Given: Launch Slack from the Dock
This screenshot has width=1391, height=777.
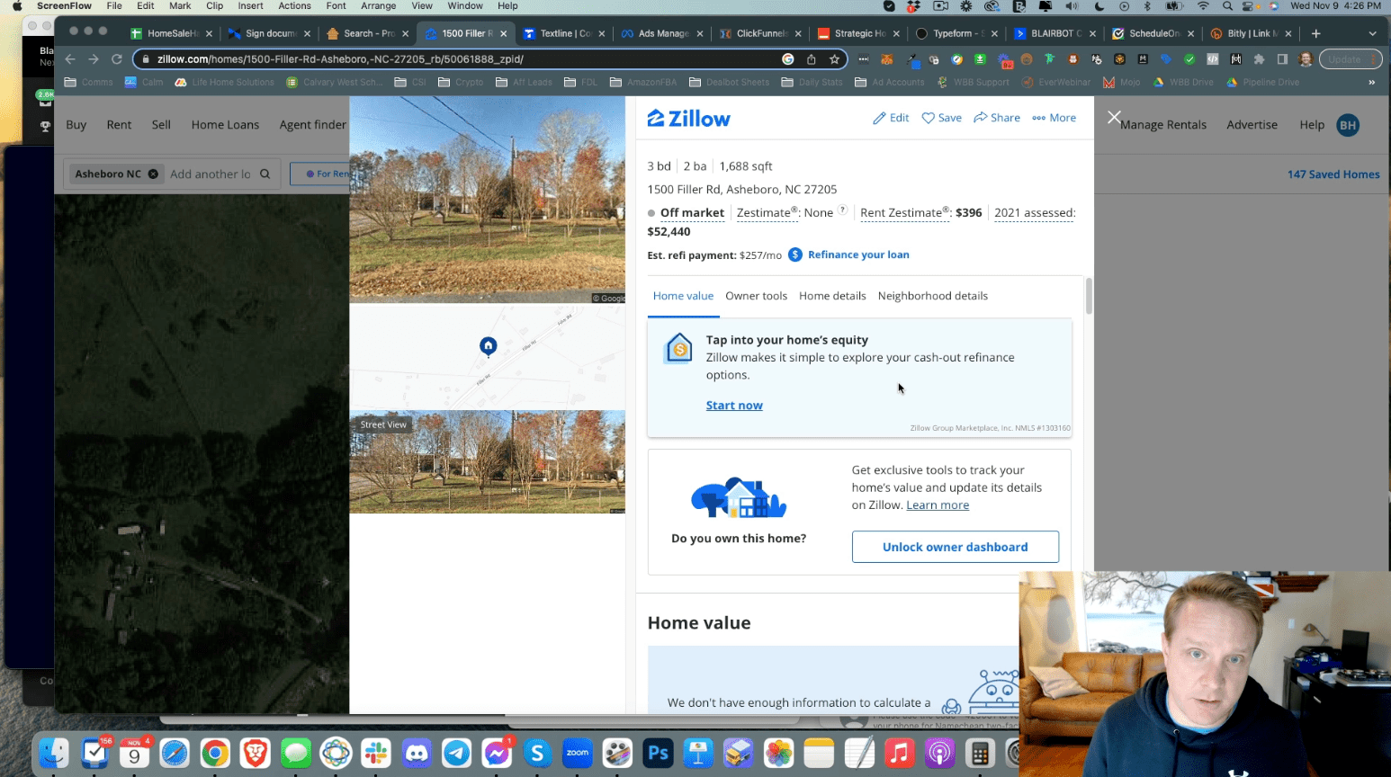Looking at the screenshot, I should (376, 753).
